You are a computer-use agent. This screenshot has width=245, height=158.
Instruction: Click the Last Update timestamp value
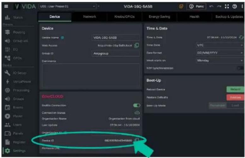124,125
